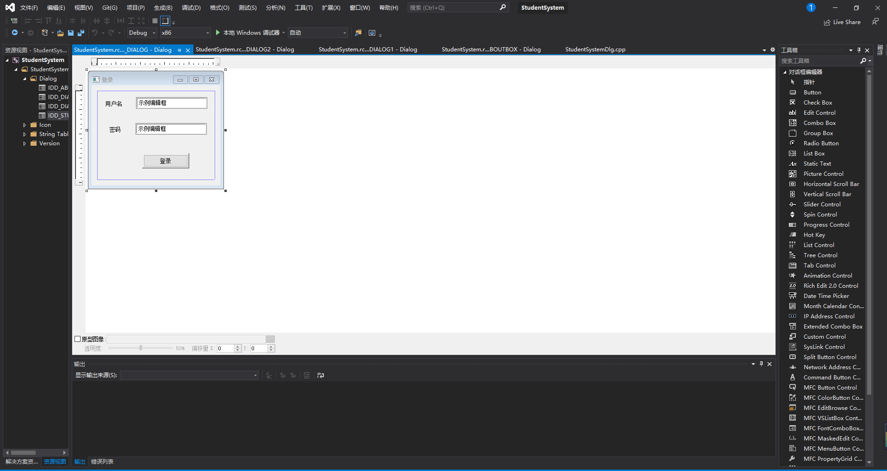Select the Button control in toolbox
The width and height of the screenshot is (887, 471).
[x=812, y=93]
